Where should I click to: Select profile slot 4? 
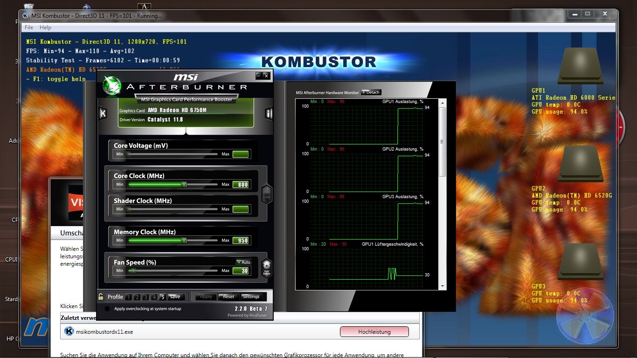(x=154, y=297)
